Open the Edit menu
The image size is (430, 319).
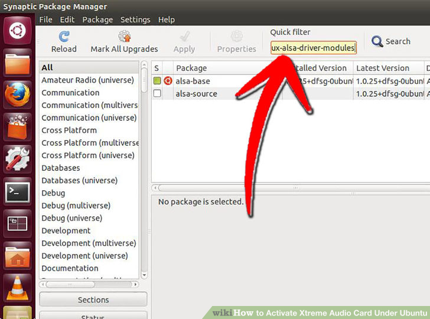[x=67, y=19]
